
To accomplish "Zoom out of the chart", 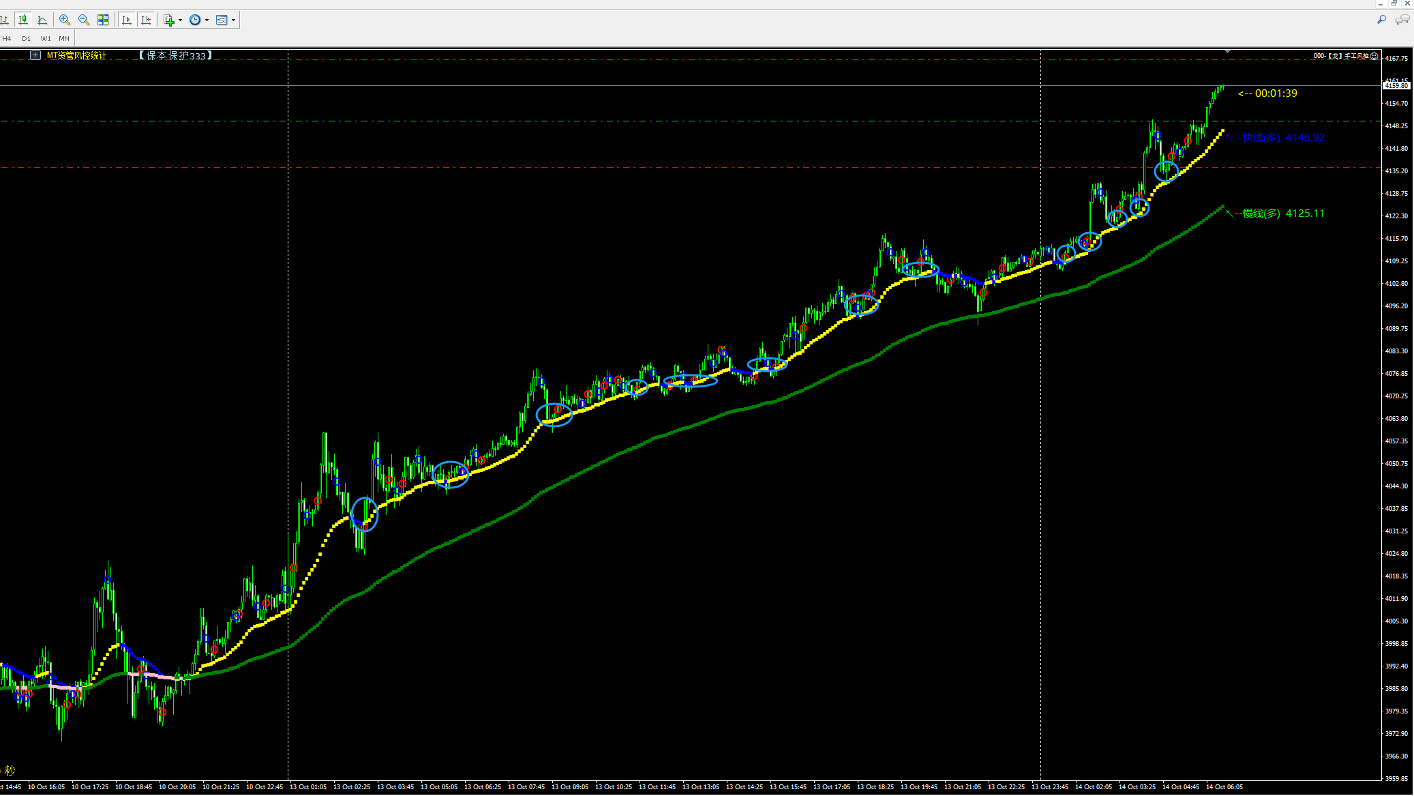I will point(84,20).
